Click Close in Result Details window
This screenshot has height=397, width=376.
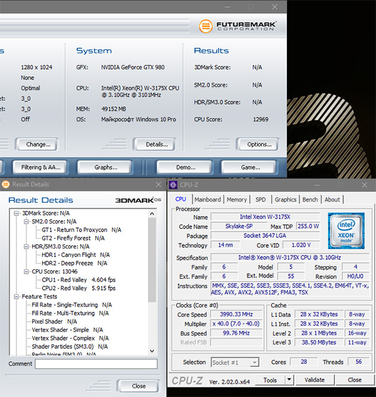tap(138, 386)
